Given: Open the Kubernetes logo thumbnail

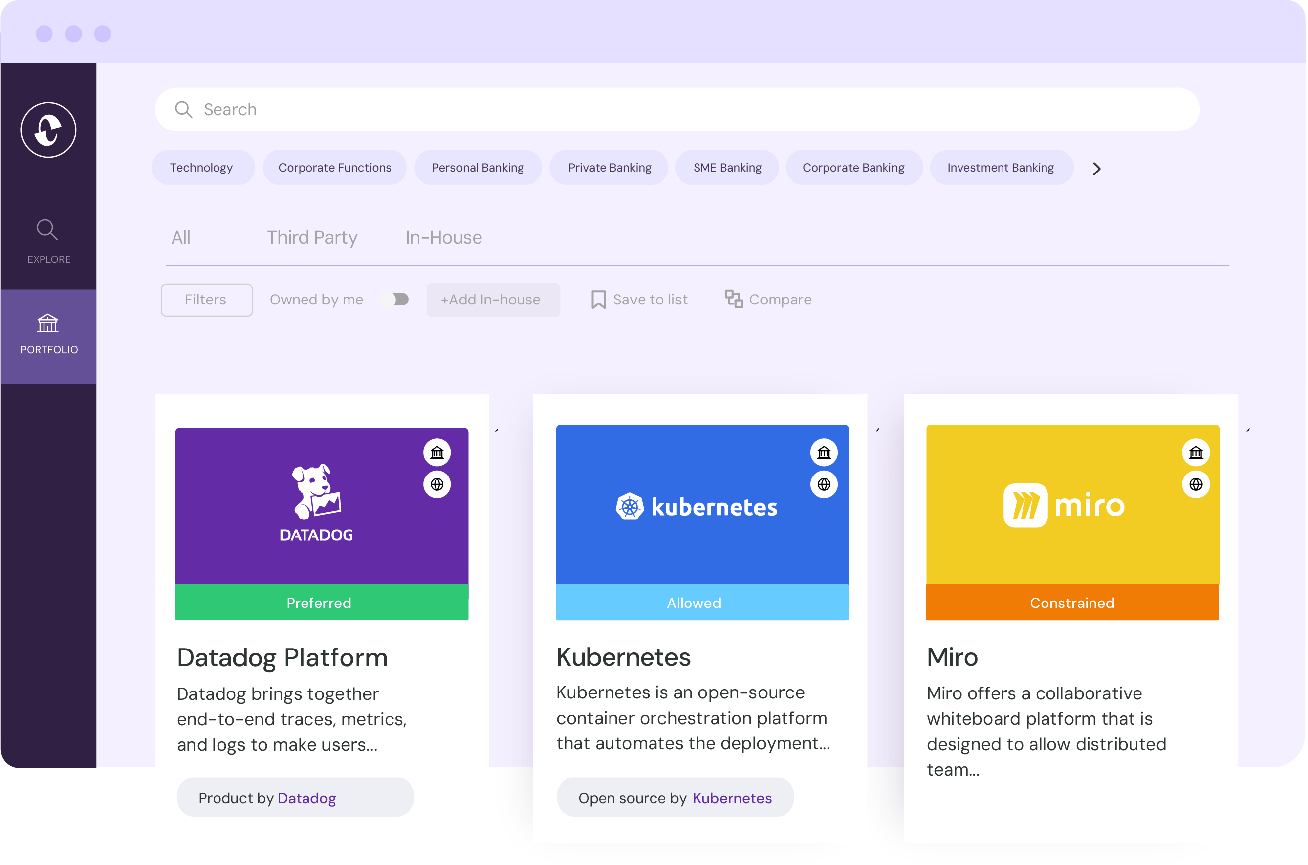Looking at the screenshot, I should (x=702, y=505).
